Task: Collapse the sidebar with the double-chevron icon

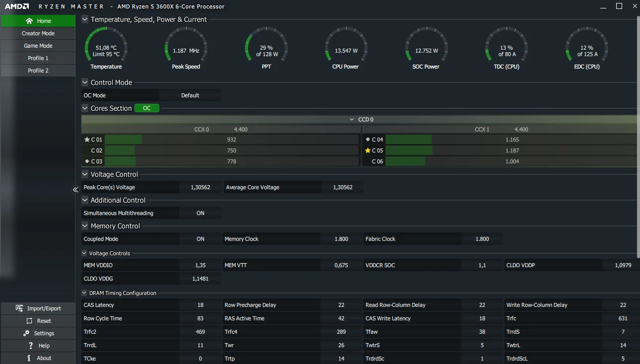Action: (x=75, y=189)
